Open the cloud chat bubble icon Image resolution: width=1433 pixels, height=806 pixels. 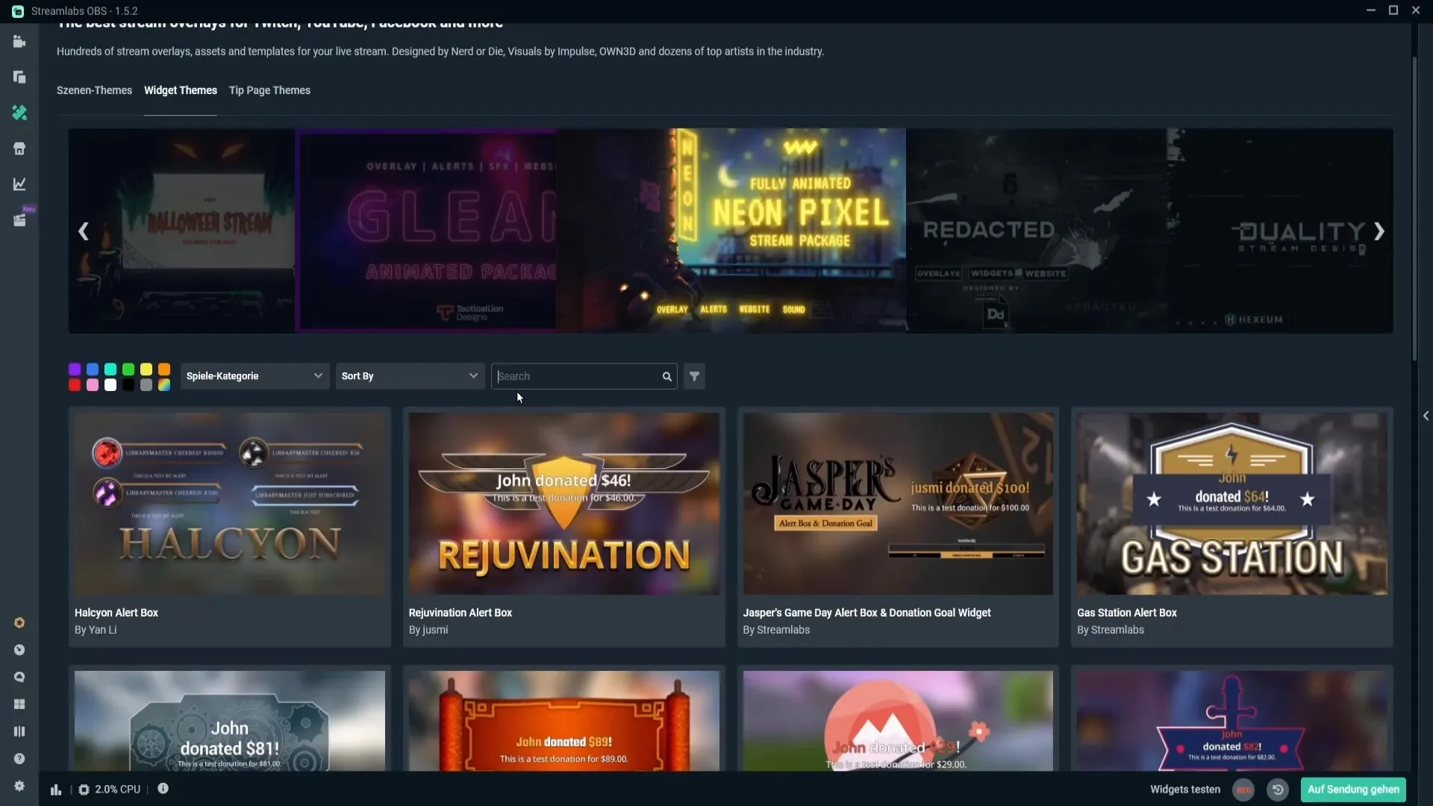point(19,678)
